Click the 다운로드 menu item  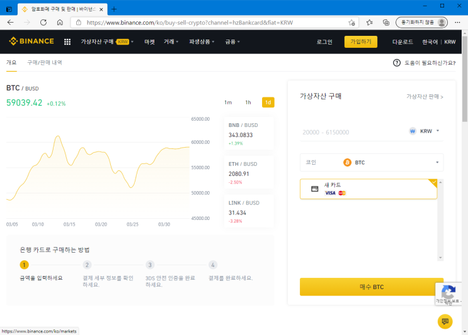(x=402, y=41)
